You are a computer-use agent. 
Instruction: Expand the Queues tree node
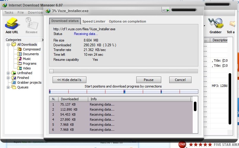[x=8, y=87]
